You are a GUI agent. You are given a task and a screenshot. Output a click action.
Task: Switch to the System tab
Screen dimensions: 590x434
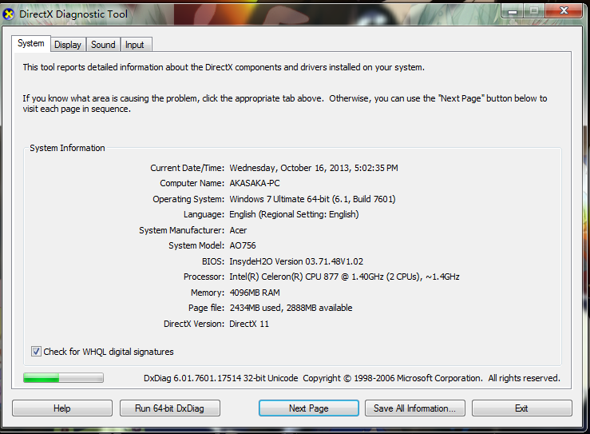(x=31, y=43)
